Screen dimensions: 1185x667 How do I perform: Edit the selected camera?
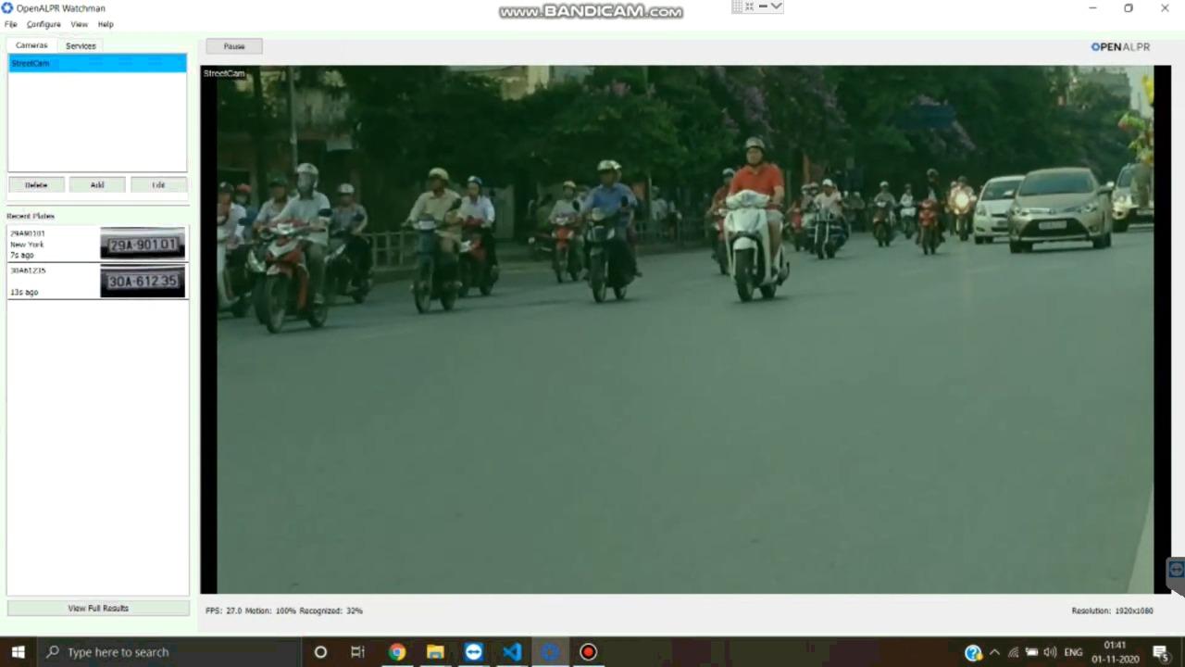click(x=158, y=184)
